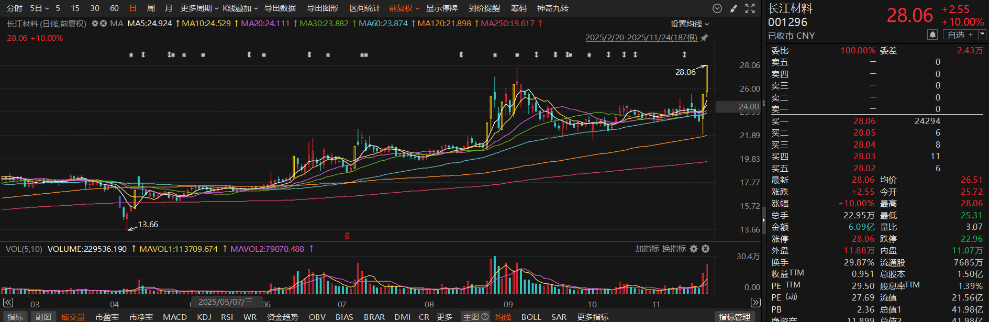Add stock via 自选 + button
This screenshot has height=322, width=989.
[960, 35]
